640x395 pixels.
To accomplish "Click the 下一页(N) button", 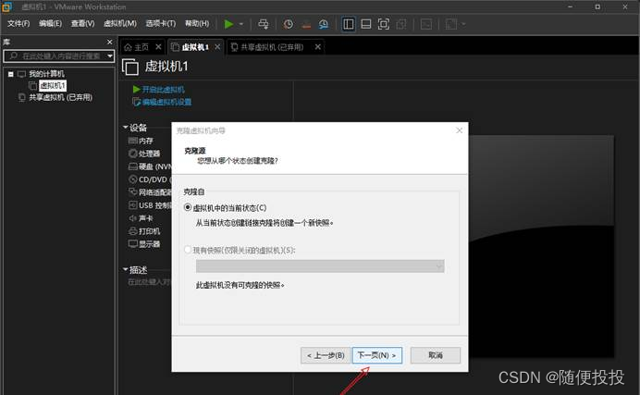I will (x=376, y=355).
